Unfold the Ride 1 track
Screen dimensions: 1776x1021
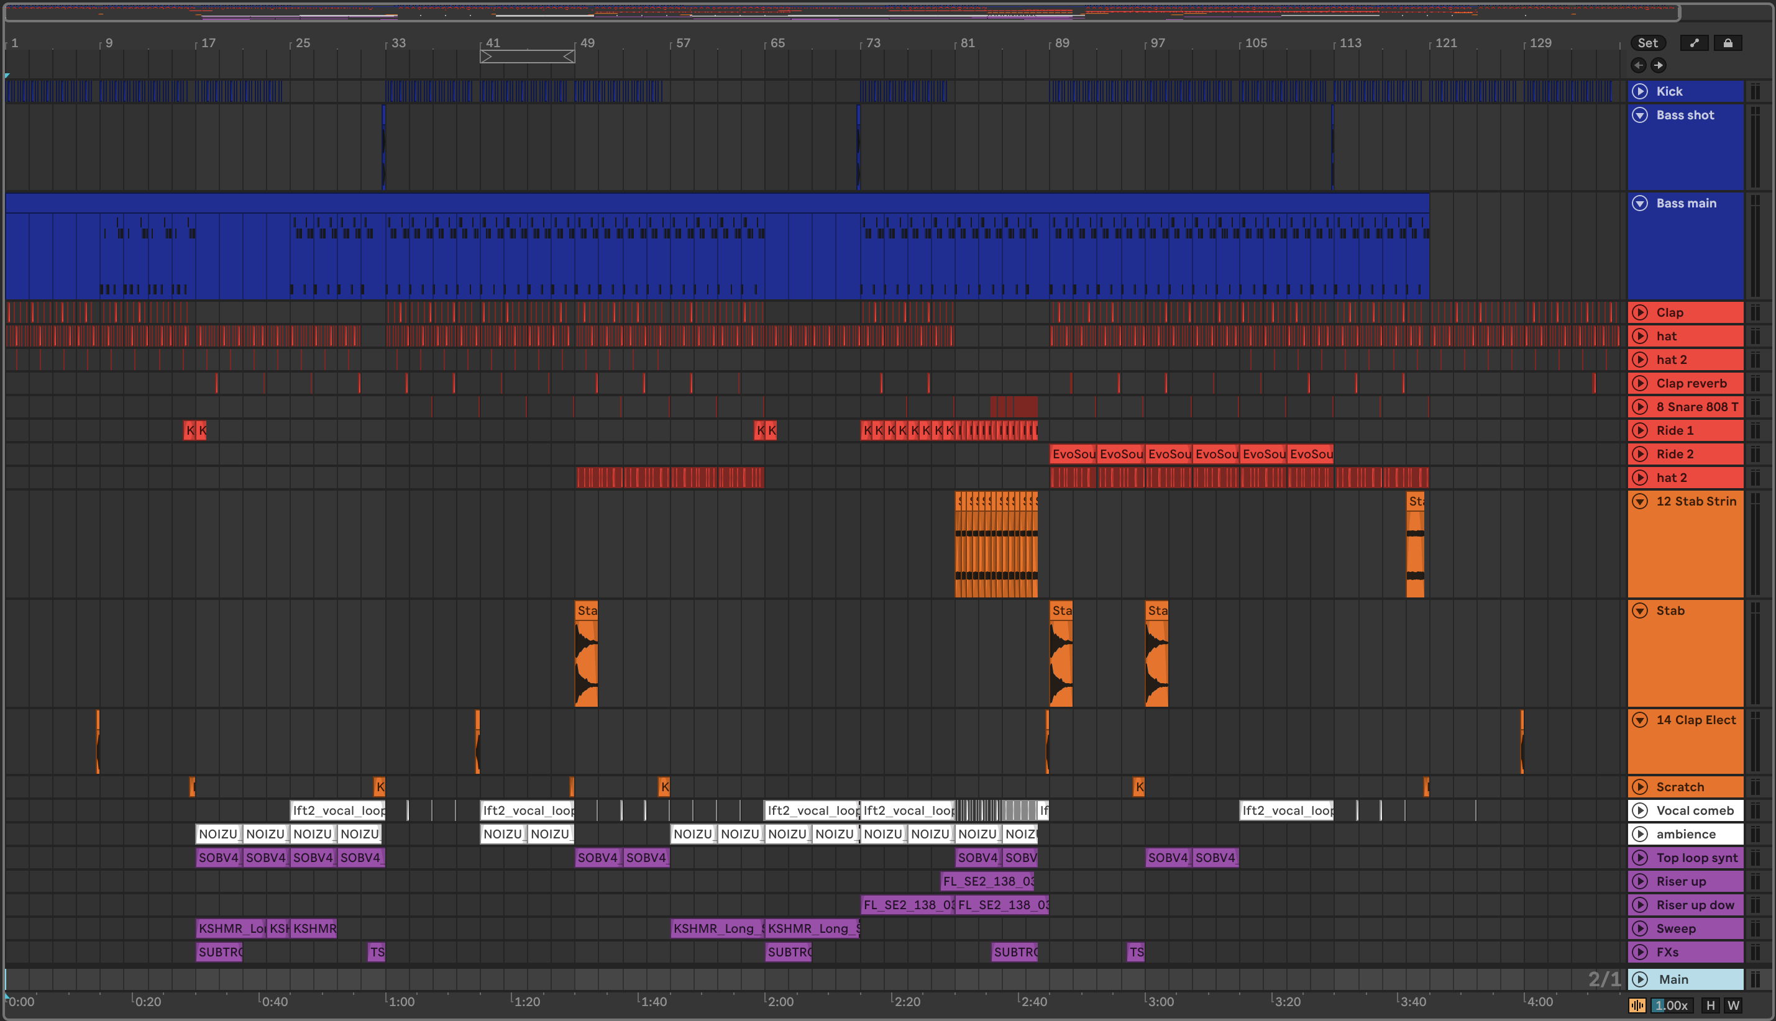1640,430
